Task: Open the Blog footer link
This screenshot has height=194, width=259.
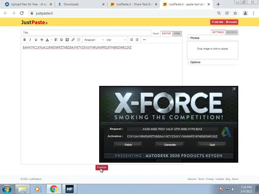Action: 228,179
